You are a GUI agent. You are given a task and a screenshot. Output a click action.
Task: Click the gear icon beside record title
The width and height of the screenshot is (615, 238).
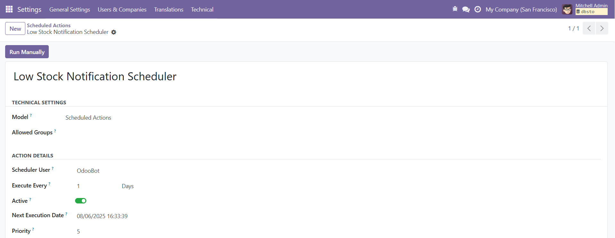(114, 32)
